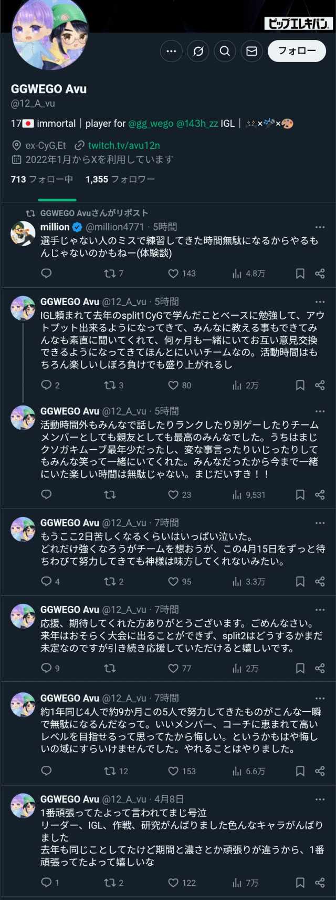This screenshot has width=336, height=900.
Task: Share the post with 9,531 views
Action: tap(320, 494)
